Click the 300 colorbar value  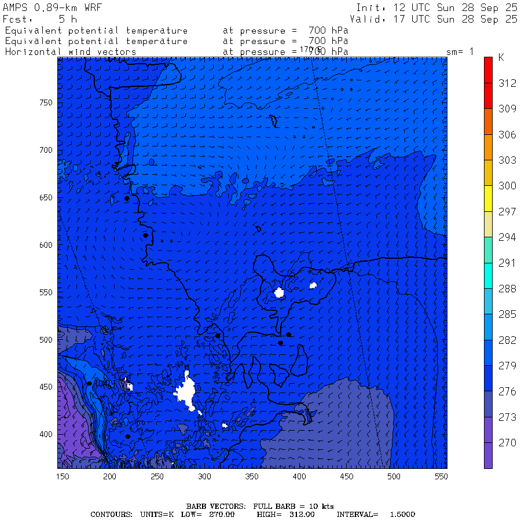507,186
